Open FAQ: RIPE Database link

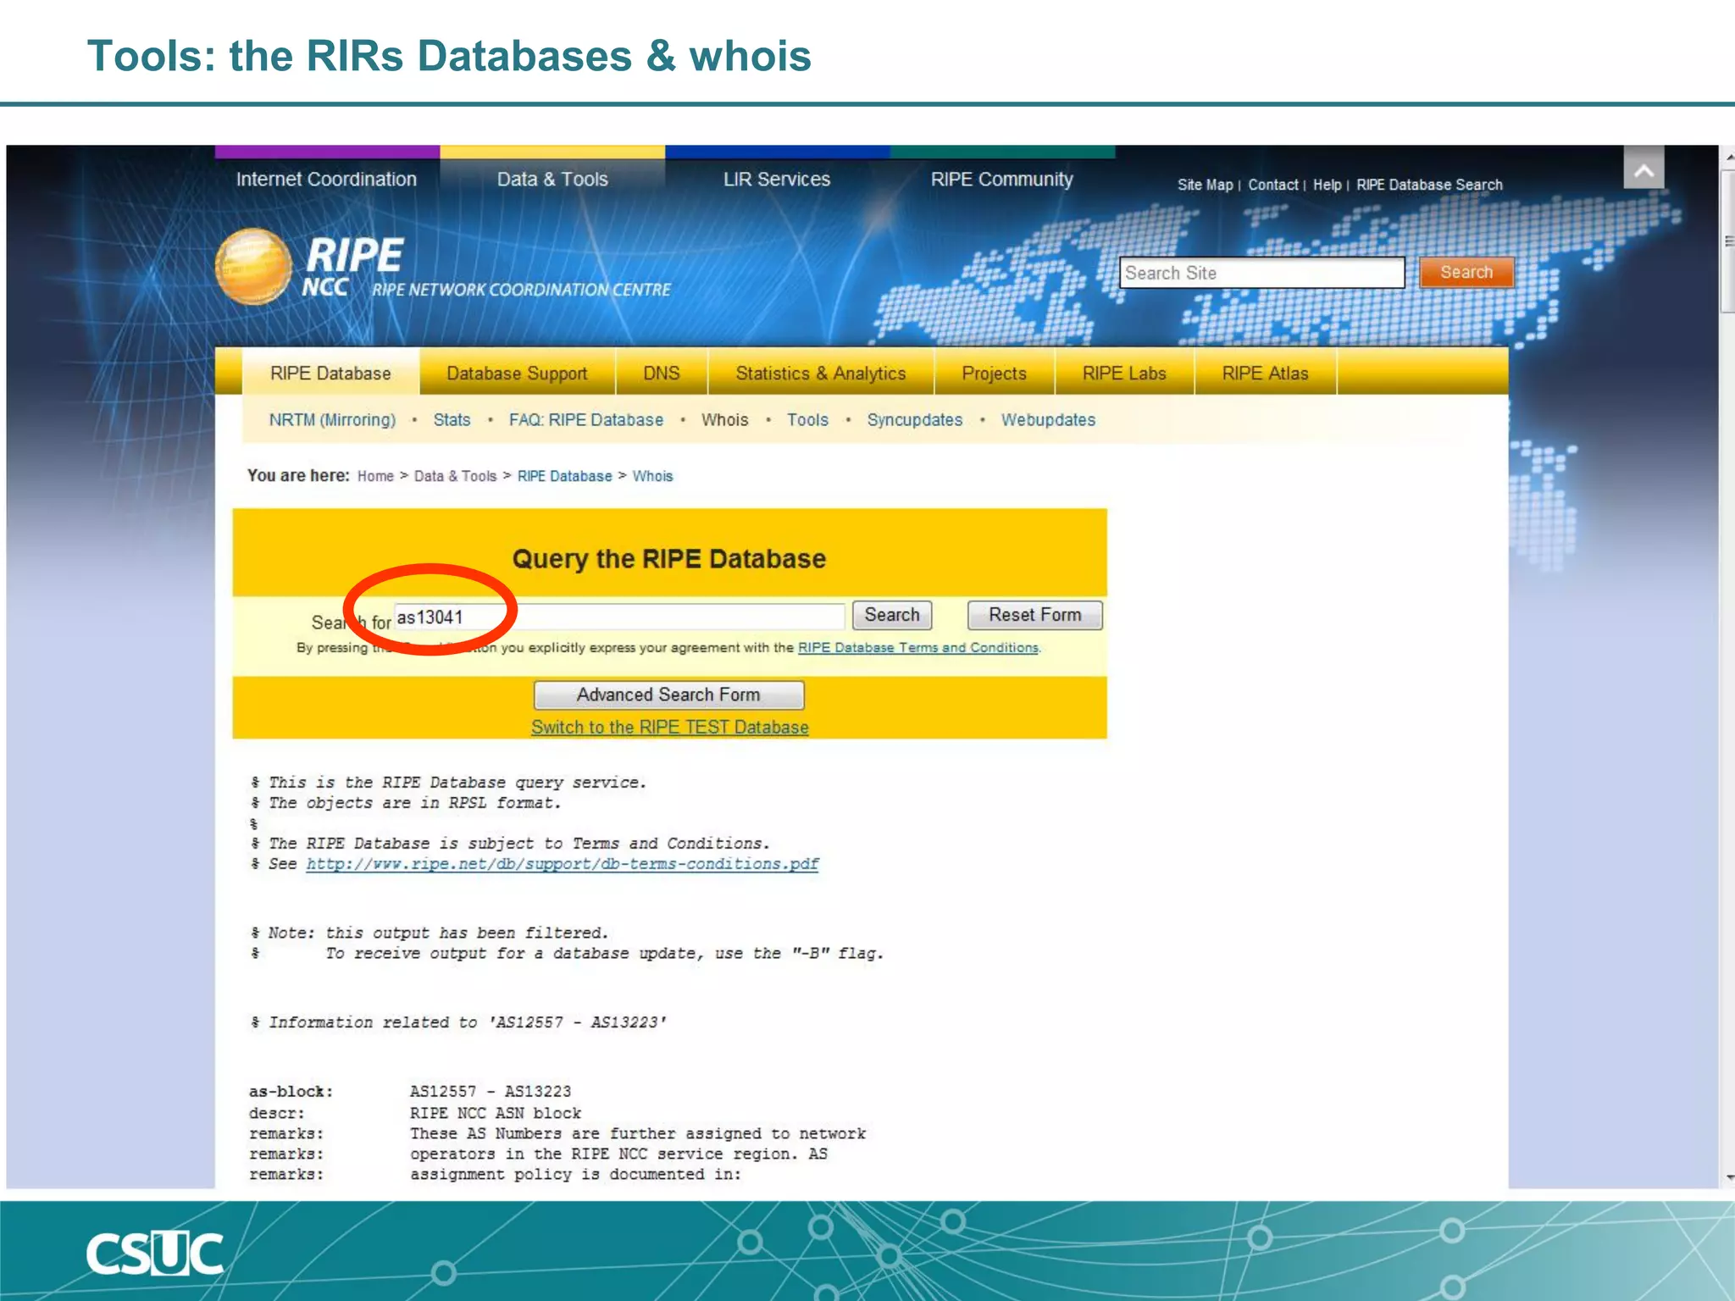(x=586, y=420)
